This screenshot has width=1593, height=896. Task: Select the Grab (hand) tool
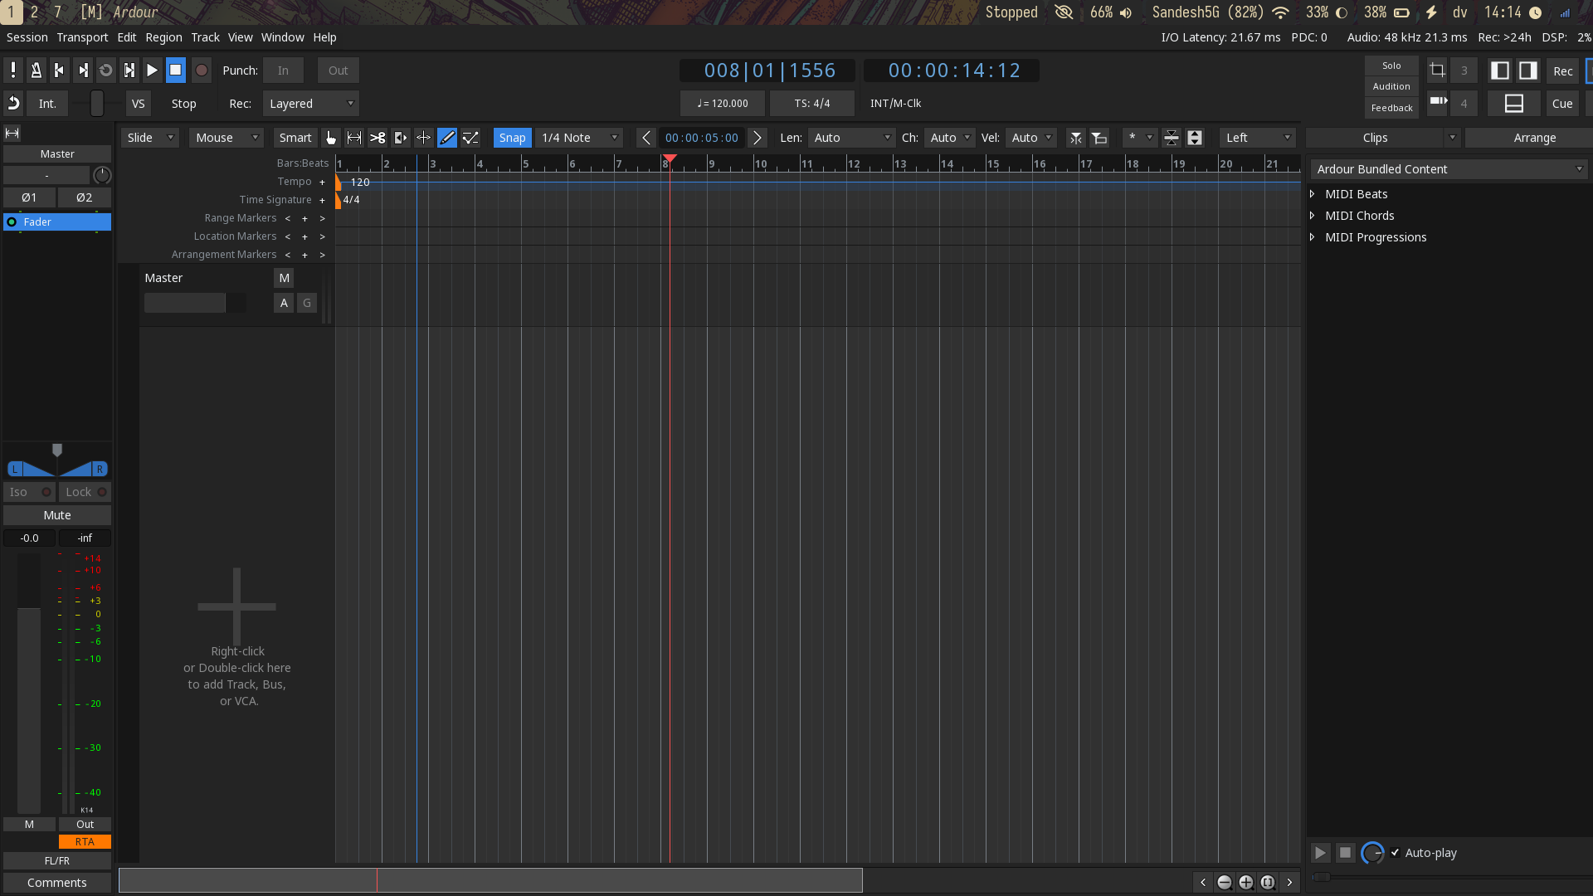click(331, 138)
